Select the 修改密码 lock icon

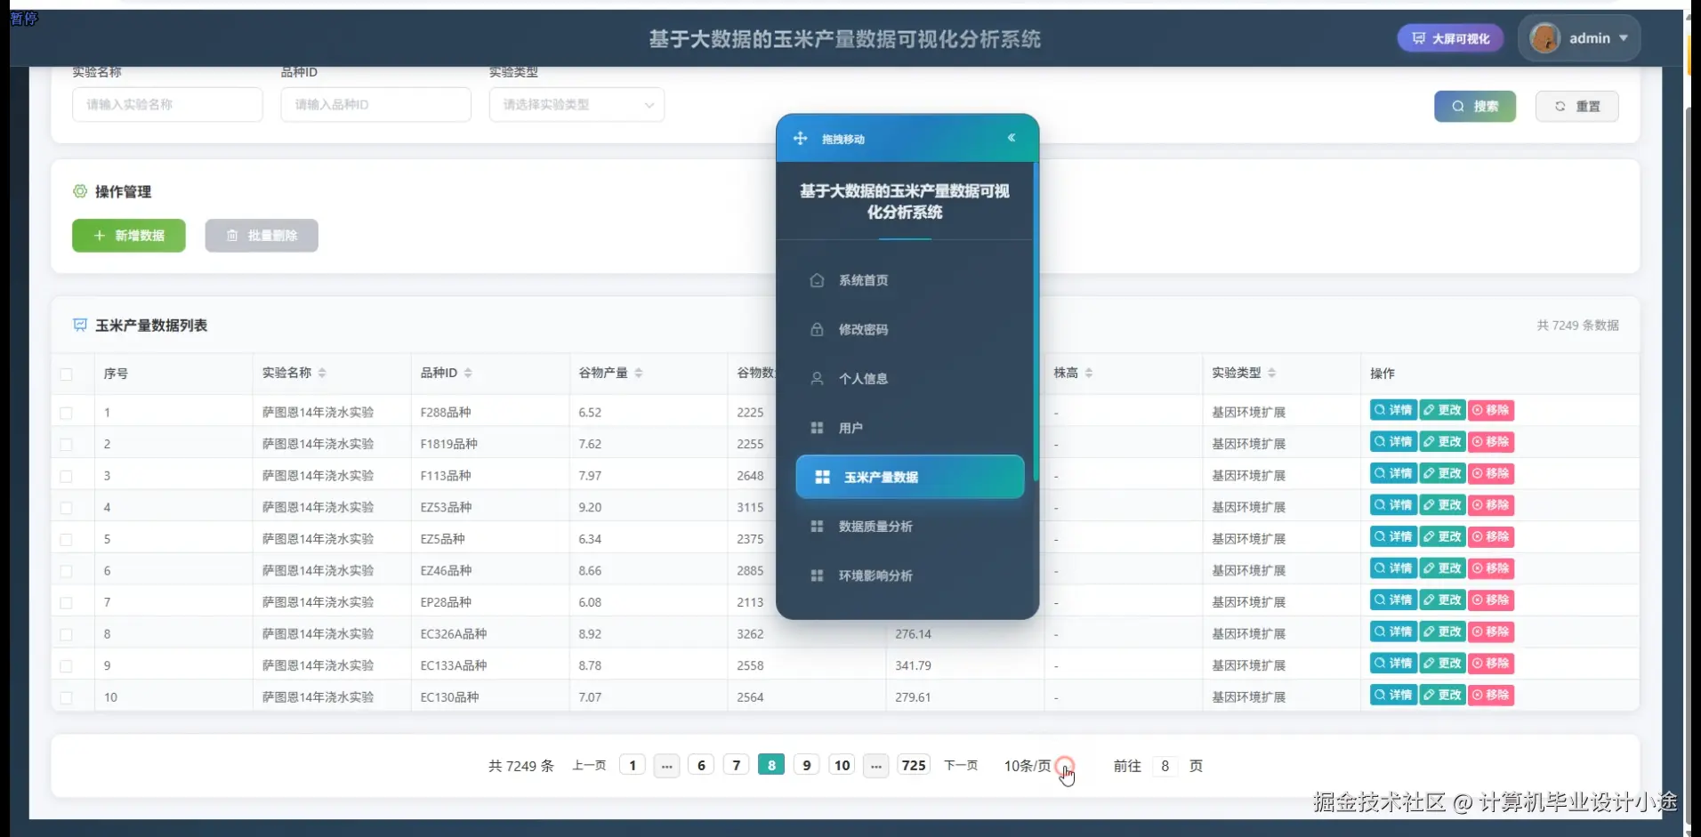coord(818,329)
